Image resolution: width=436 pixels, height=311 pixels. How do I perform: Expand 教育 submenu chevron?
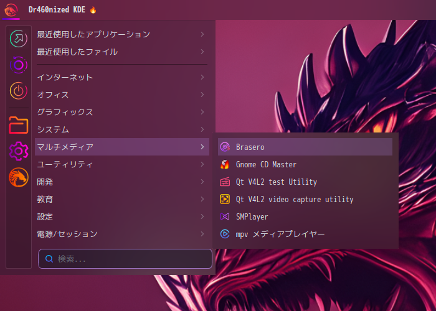(x=202, y=199)
